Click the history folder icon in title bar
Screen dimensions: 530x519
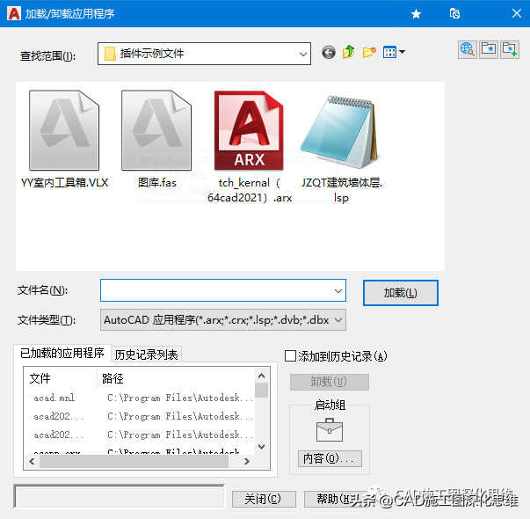[455, 13]
